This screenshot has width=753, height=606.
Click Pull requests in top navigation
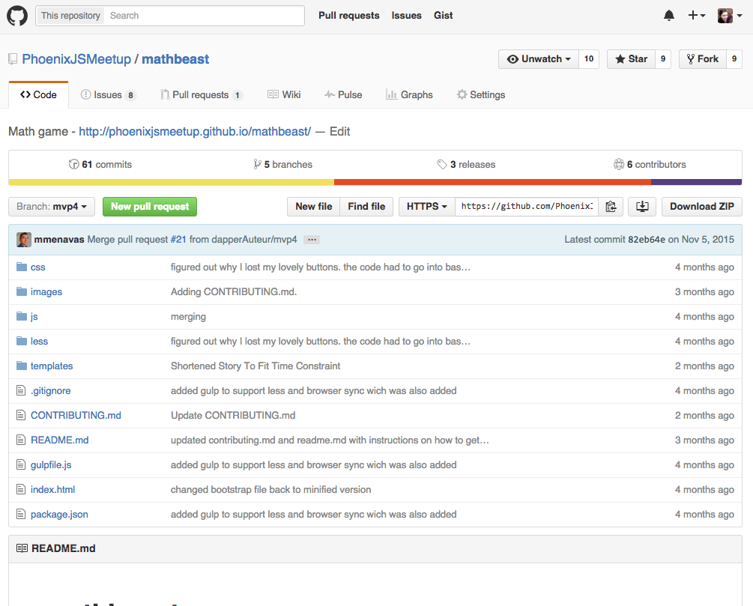[348, 16]
